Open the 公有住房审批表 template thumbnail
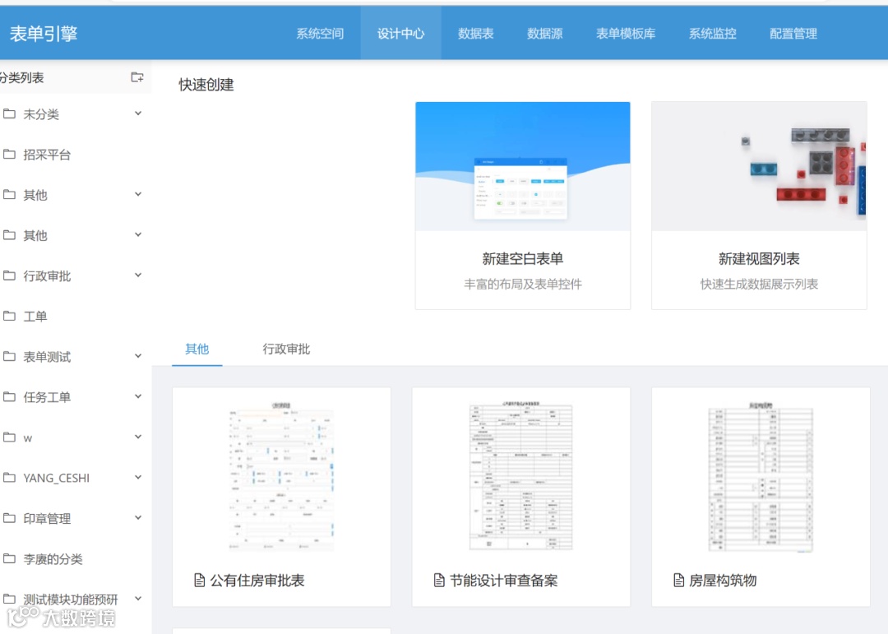This screenshot has height=634, width=888. click(281, 478)
